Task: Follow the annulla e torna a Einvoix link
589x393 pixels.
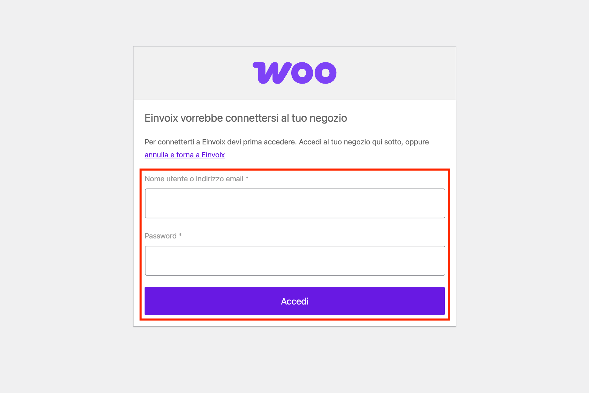Action: (184, 155)
